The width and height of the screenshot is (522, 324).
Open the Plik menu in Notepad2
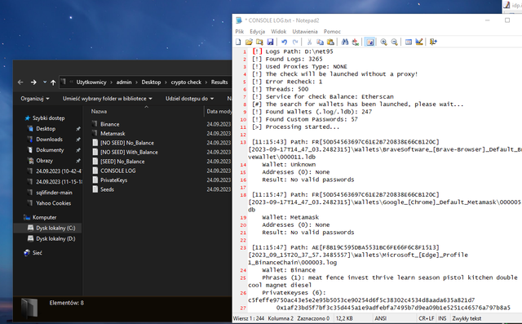239,32
